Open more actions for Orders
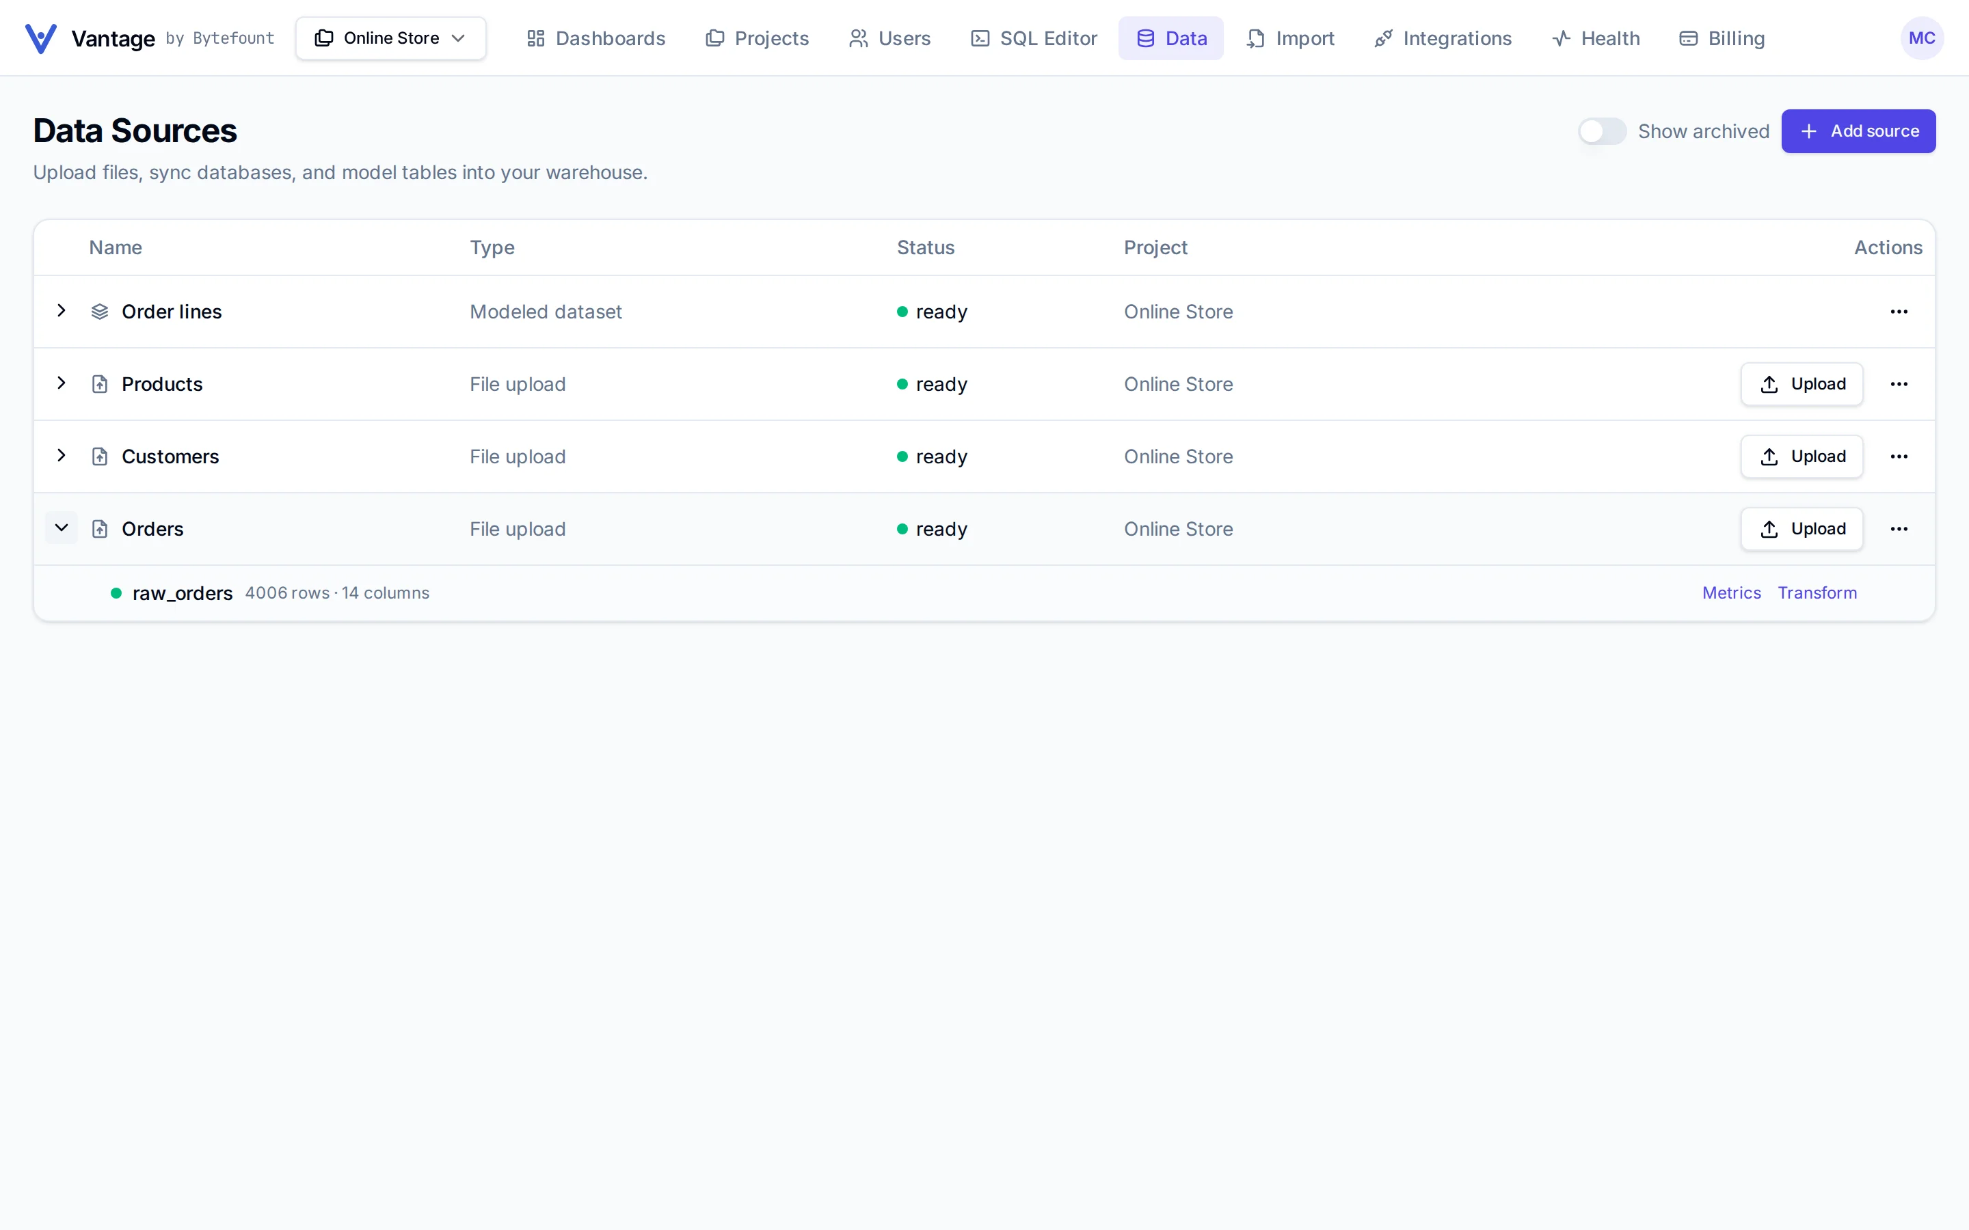 [1898, 529]
